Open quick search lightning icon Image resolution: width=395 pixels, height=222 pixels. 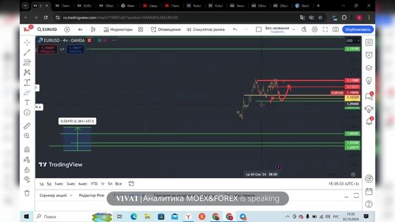(304, 30)
